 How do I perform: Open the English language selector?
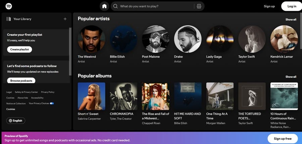click(x=15, y=121)
